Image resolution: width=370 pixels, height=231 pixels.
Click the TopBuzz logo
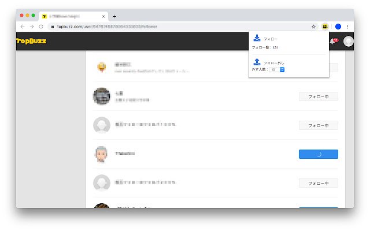point(31,41)
